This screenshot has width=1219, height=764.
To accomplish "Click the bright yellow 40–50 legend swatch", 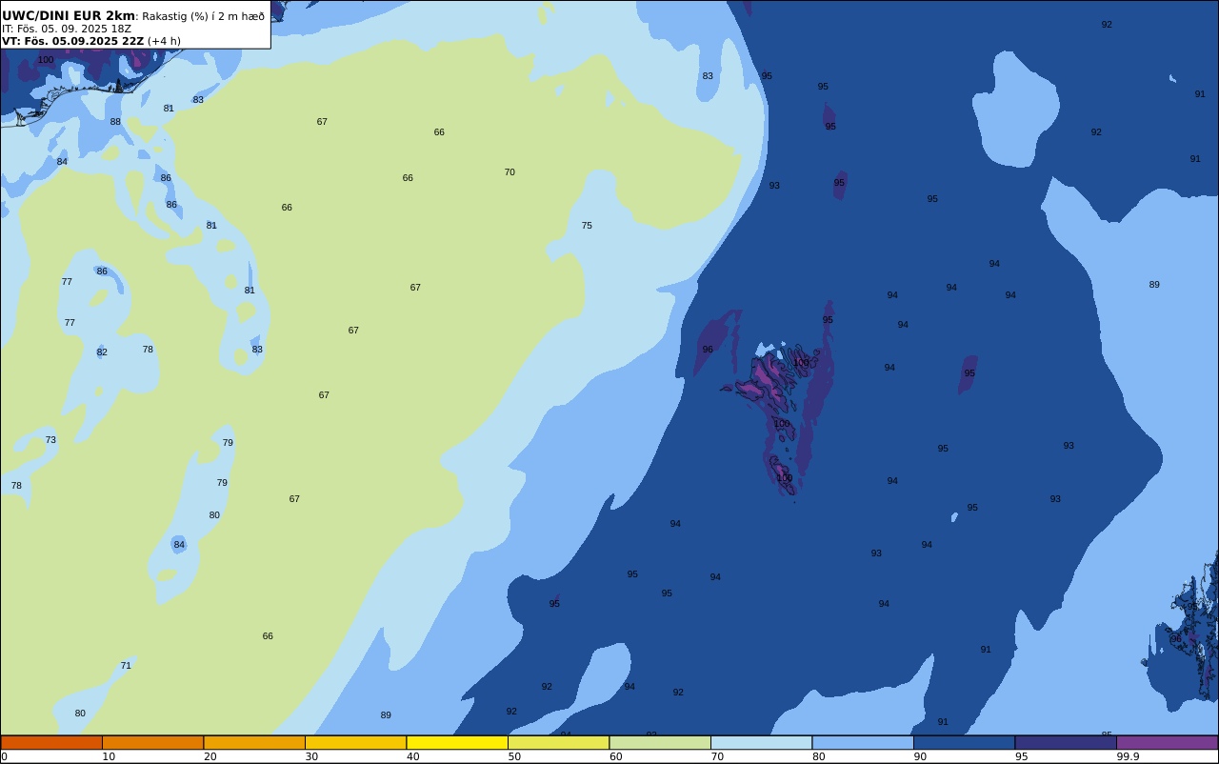I will pos(457,742).
